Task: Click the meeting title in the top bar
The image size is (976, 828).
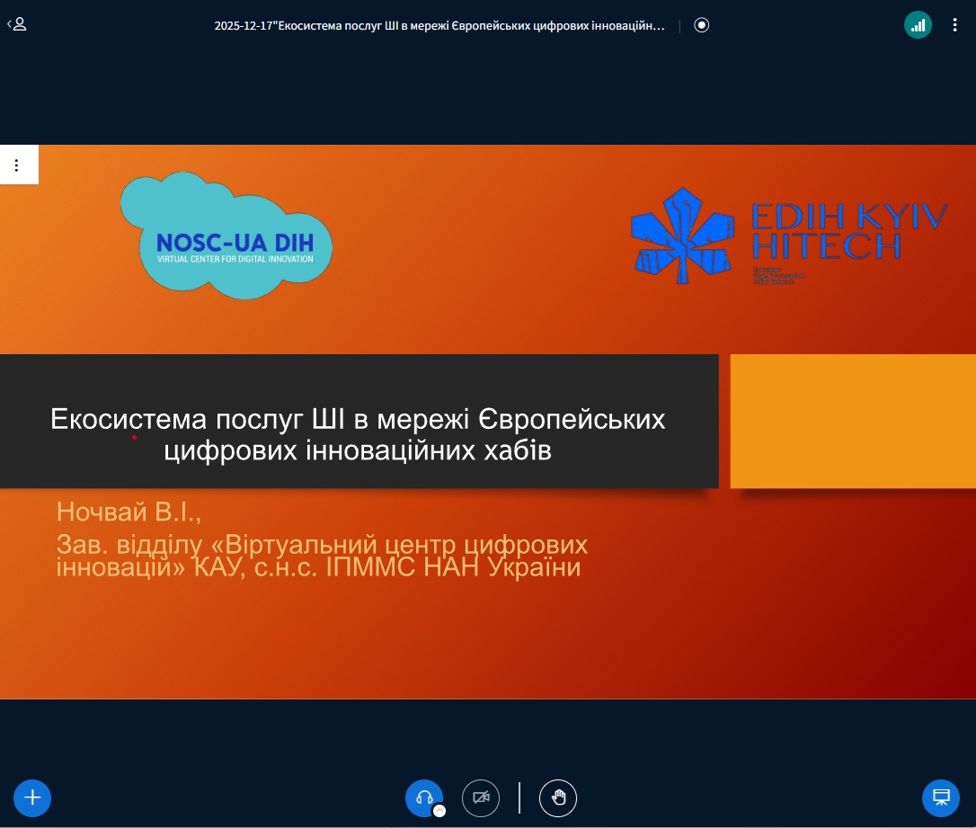Action: coord(439,26)
